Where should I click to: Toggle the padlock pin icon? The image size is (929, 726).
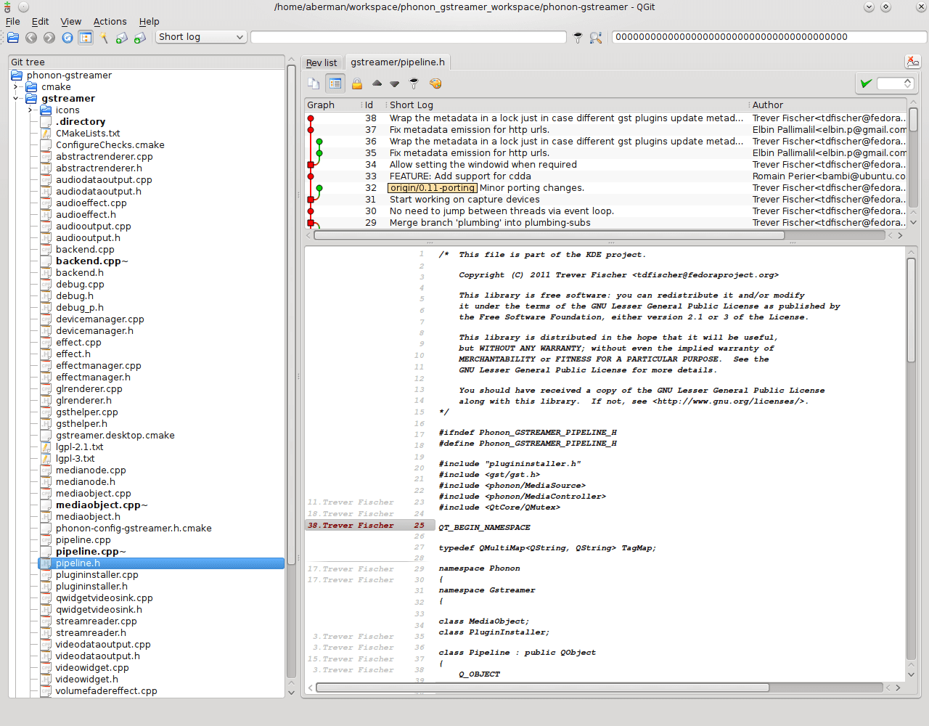(x=356, y=83)
